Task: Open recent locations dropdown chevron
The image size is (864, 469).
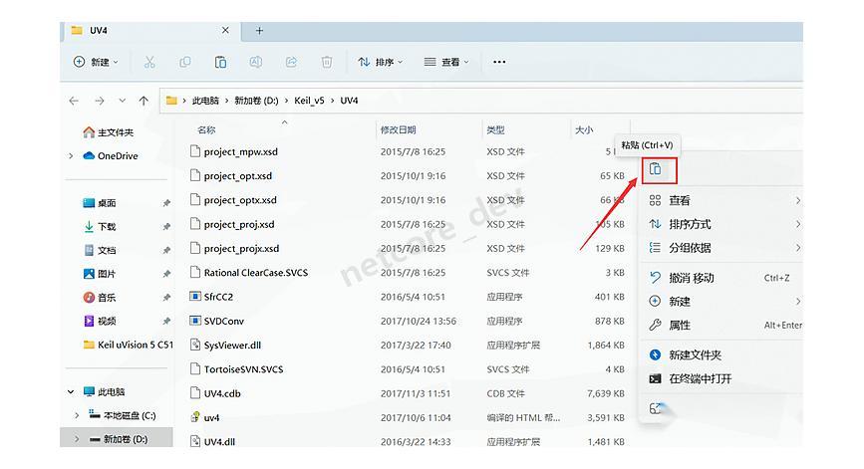Action: pyautogui.click(x=123, y=101)
